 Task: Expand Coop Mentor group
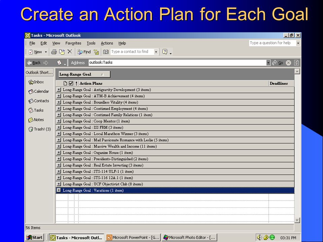click(x=59, y=121)
